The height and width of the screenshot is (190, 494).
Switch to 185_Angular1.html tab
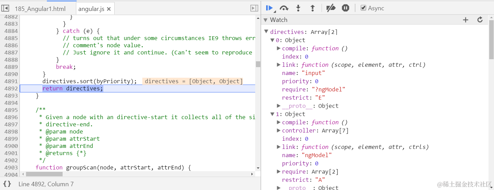pos(40,9)
